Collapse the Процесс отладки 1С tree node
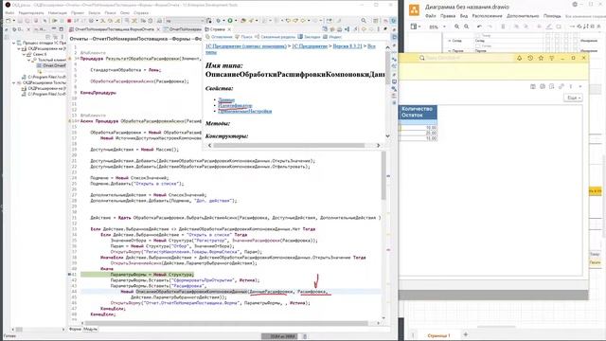This screenshot has height=341, width=606. pyautogui.click(x=14, y=43)
